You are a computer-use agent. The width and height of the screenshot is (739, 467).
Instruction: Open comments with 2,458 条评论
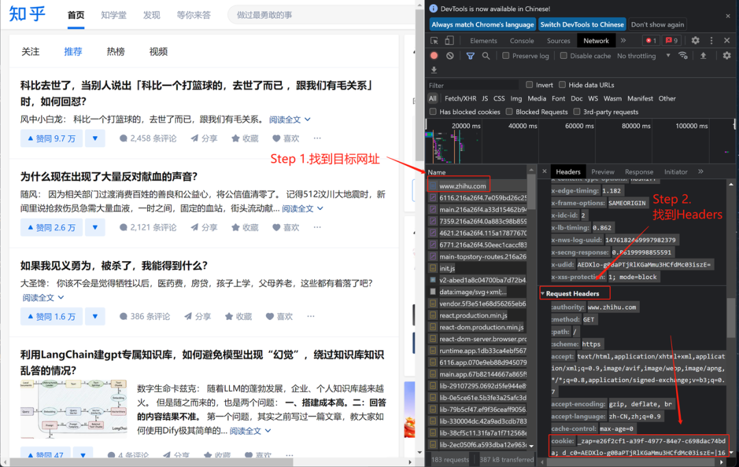pyautogui.click(x=148, y=138)
